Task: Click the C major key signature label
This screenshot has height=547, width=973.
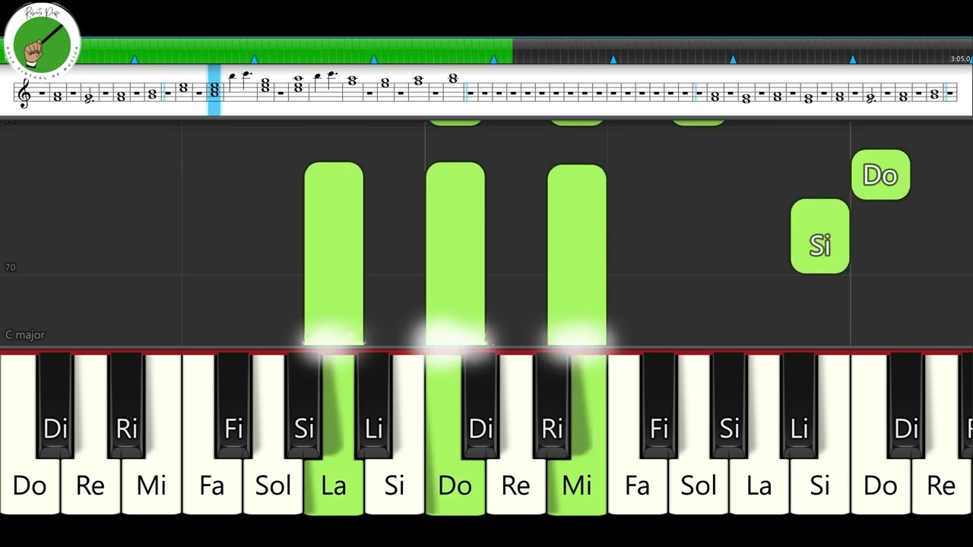Action: (x=25, y=334)
